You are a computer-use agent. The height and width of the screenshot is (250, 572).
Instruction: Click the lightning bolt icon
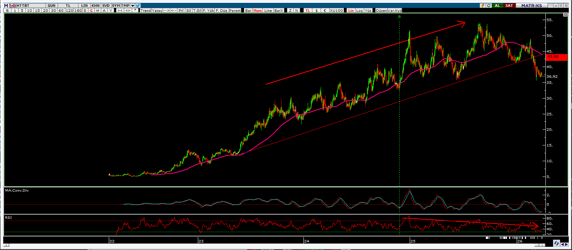[483, 6]
